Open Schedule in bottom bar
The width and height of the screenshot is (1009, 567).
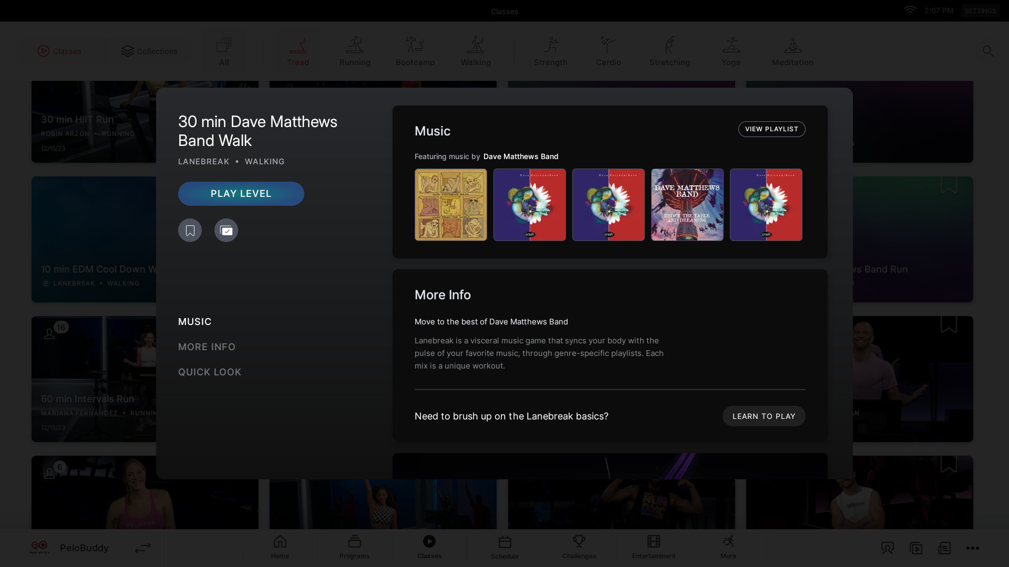(505, 548)
